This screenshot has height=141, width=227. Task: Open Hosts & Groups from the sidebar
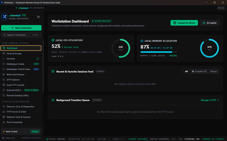pyautogui.click(x=21, y=54)
